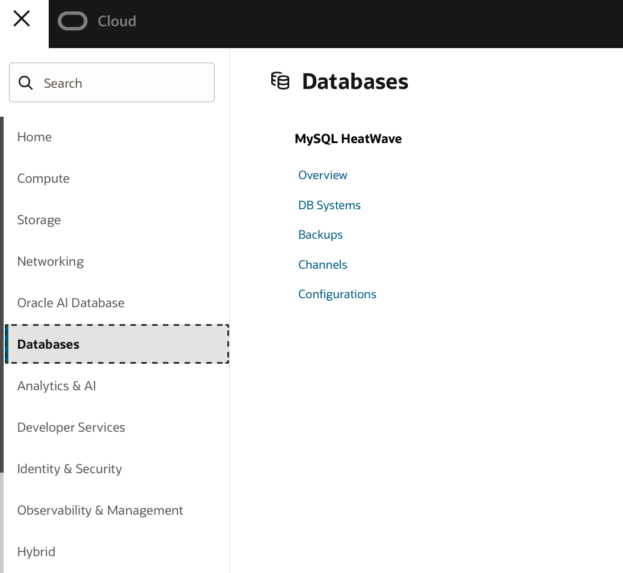Viewport: 623px width, 573px height.
Task: Open Identity & Security category
Action: click(x=70, y=469)
